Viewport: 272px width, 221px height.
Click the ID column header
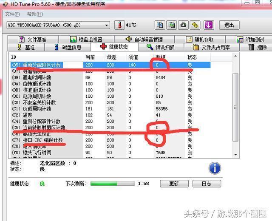click(47, 57)
